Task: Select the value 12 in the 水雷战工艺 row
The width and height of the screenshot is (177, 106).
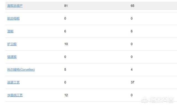Action: coord(66,95)
